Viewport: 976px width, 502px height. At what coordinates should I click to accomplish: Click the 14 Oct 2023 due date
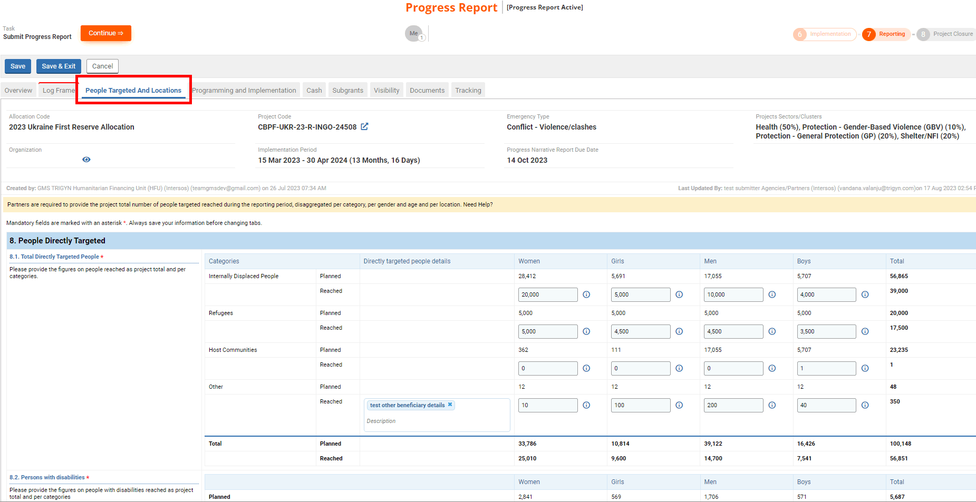[x=527, y=160]
